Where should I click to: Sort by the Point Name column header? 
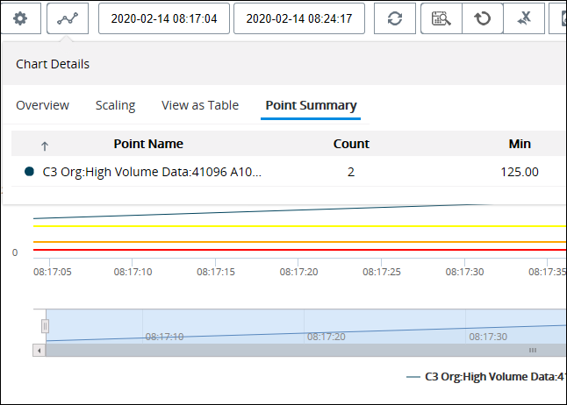[x=148, y=144]
